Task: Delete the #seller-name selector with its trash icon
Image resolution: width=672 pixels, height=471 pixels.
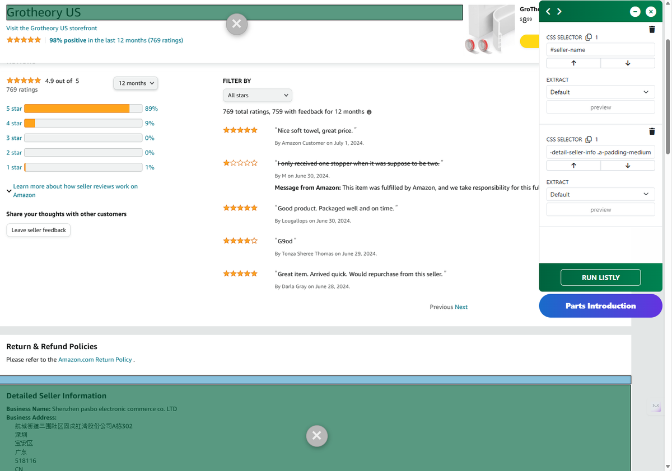Action: tap(652, 29)
